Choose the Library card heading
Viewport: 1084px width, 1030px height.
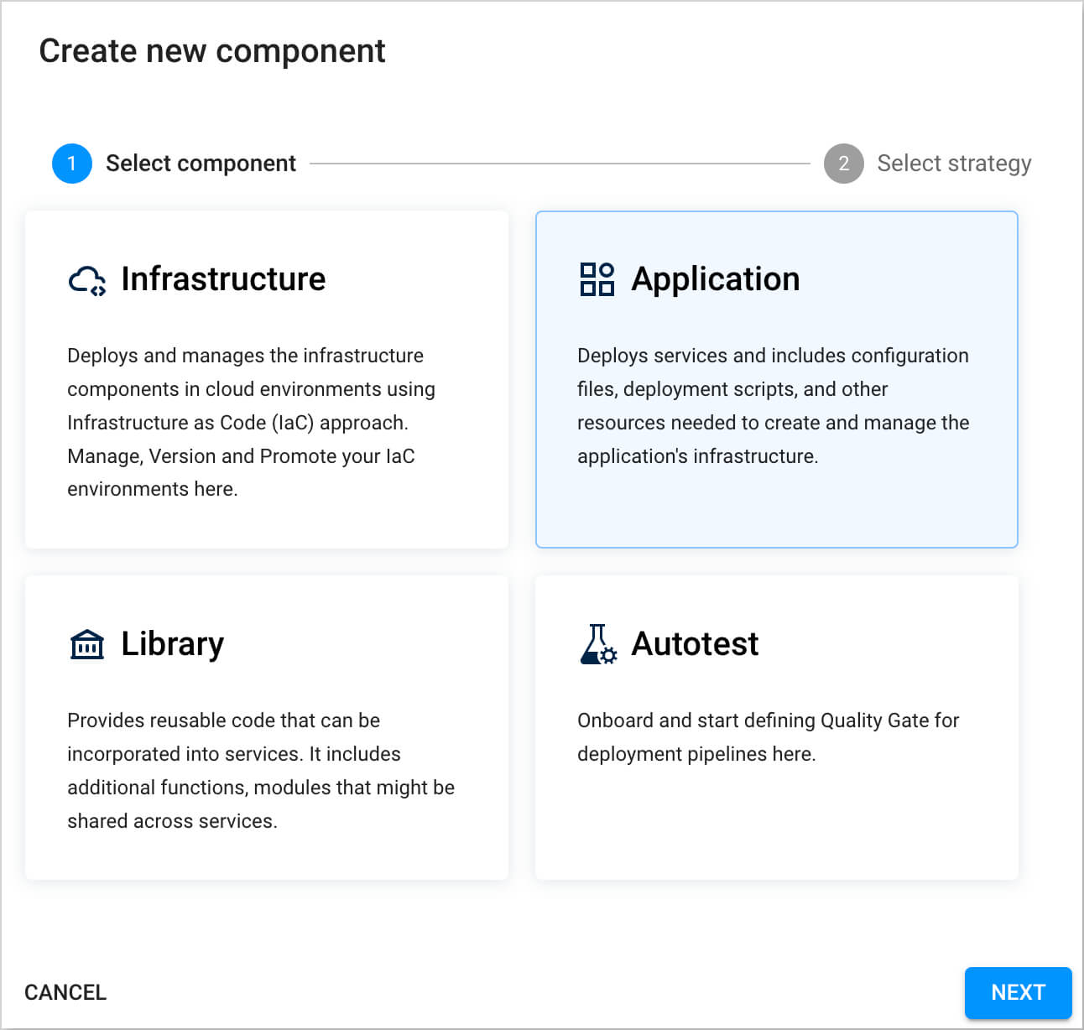pyautogui.click(x=172, y=644)
